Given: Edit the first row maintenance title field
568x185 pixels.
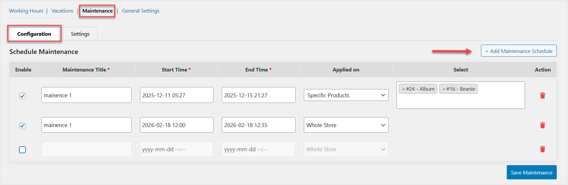Looking at the screenshot, I should (x=86, y=95).
